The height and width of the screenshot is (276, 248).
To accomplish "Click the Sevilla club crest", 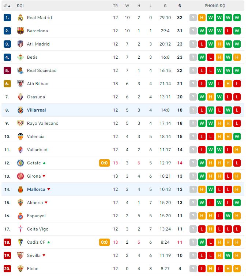I will (20, 255).
